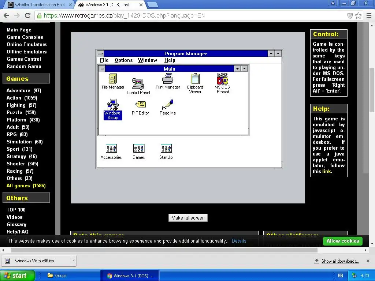Maximize Program Manager with up arrow
The width and height of the screenshot is (375, 281).
[278, 53]
